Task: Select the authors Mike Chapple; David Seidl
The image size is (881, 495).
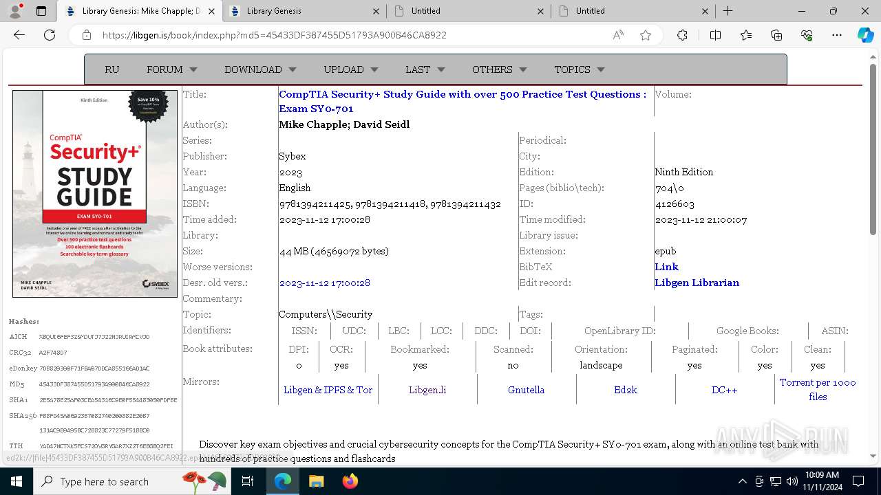Action: coord(344,124)
